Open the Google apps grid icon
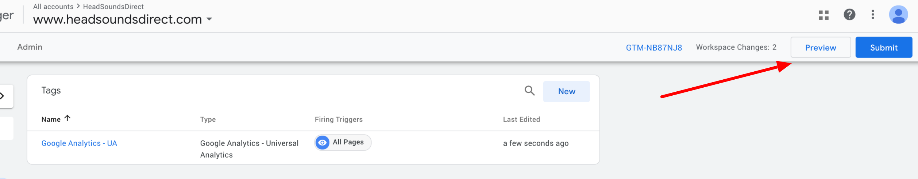 823,15
